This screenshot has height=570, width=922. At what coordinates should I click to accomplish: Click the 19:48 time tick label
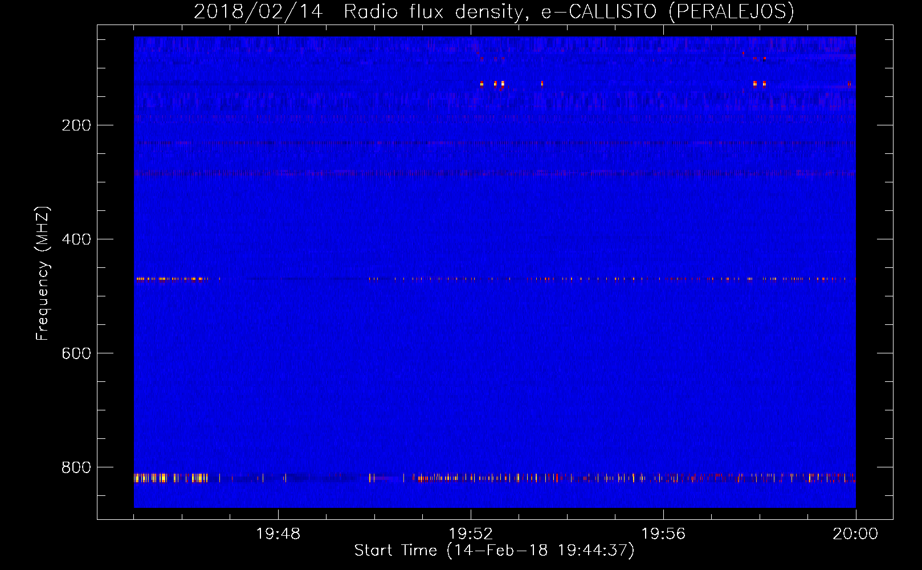pyautogui.click(x=278, y=534)
